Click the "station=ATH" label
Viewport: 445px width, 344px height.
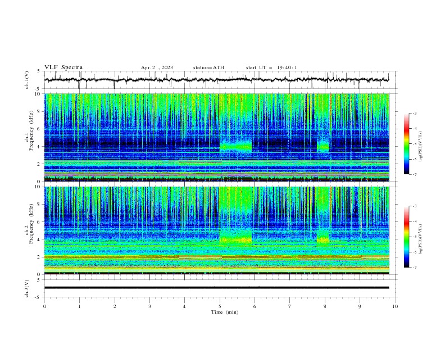click(208, 67)
